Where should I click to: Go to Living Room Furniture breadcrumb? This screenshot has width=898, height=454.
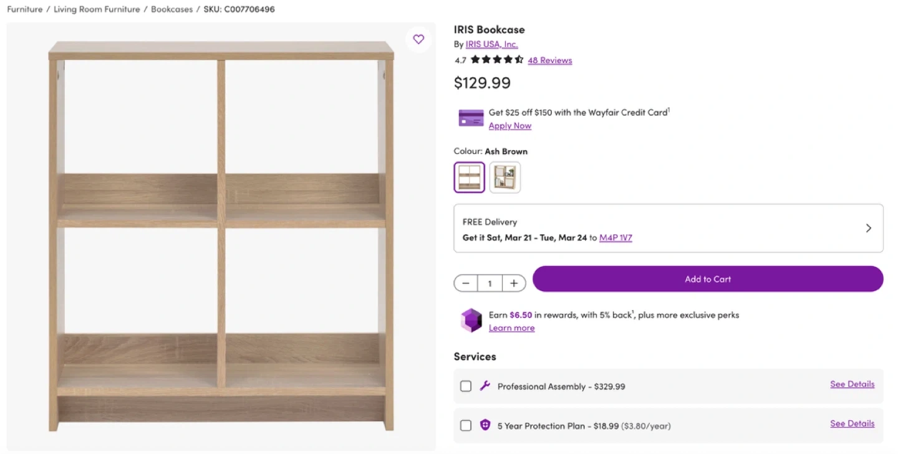97,9
